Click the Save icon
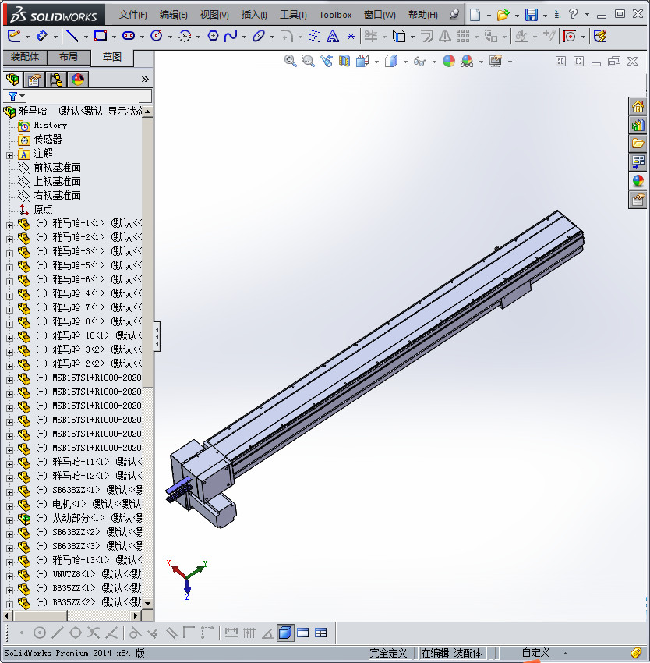The height and width of the screenshot is (663, 650). (532, 15)
